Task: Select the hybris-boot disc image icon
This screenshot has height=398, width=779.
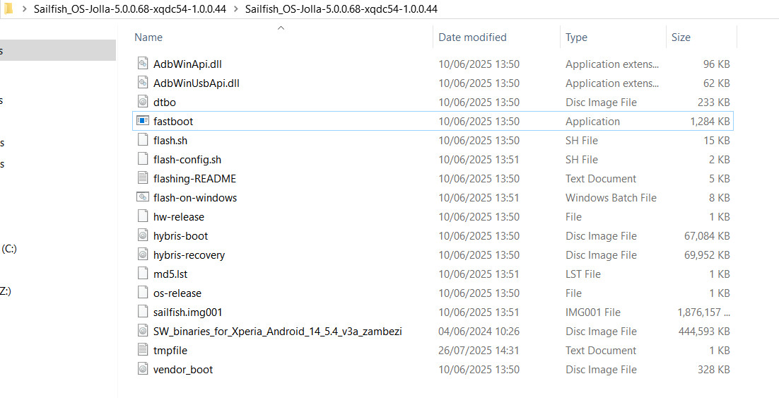Action: click(x=142, y=236)
